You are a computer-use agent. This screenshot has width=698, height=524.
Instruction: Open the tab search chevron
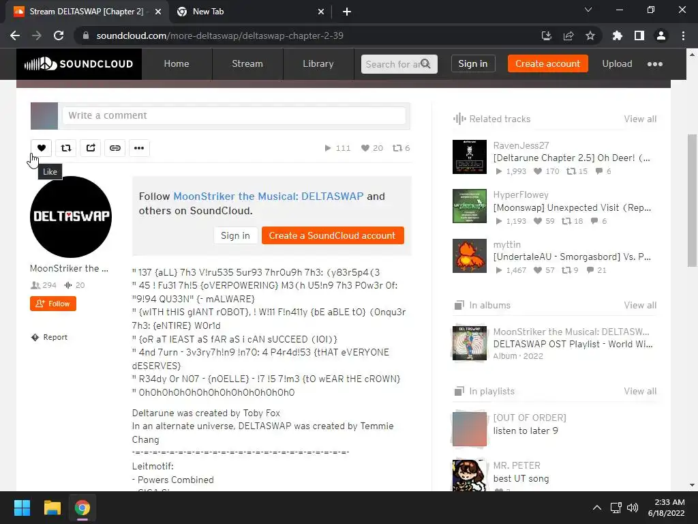tap(588, 10)
